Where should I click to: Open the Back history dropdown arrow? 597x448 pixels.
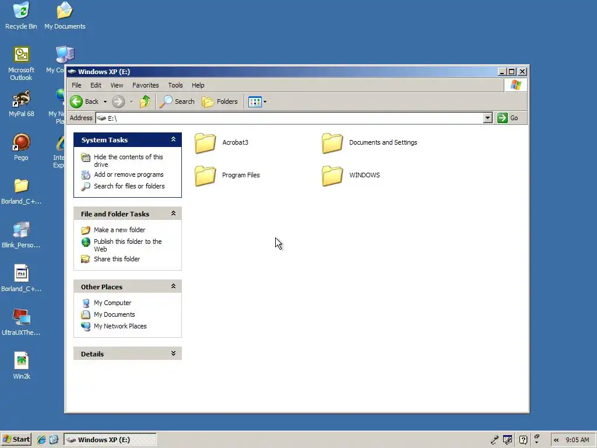click(x=105, y=101)
